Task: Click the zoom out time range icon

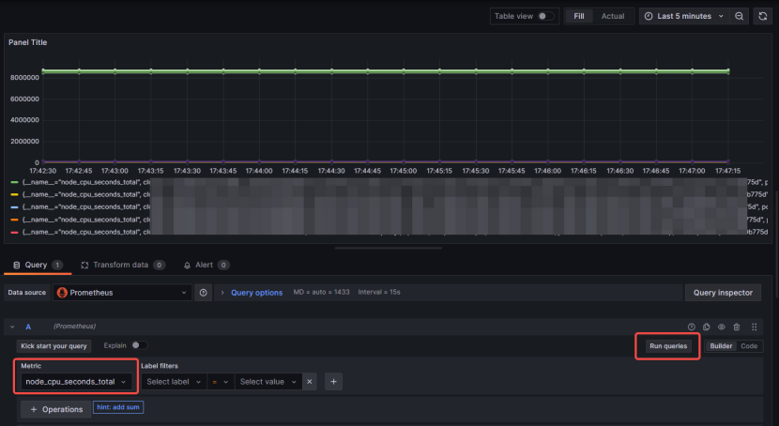Action: [x=740, y=16]
